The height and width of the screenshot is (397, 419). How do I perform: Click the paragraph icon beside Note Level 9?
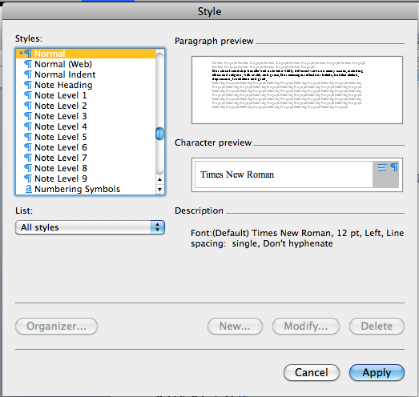[x=28, y=178]
